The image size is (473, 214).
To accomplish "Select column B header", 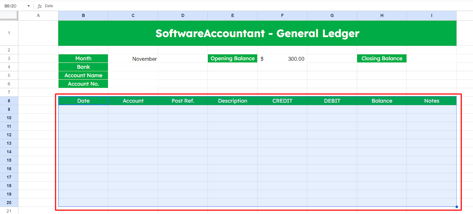I will pyautogui.click(x=83, y=16).
